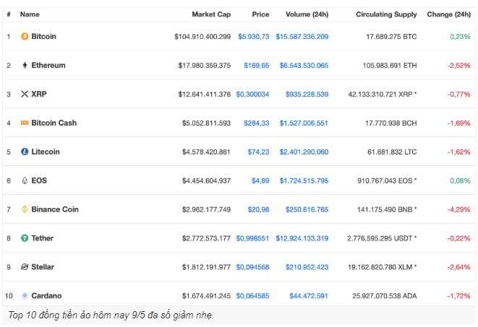Open the Litecoin coin name

tap(46, 152)
